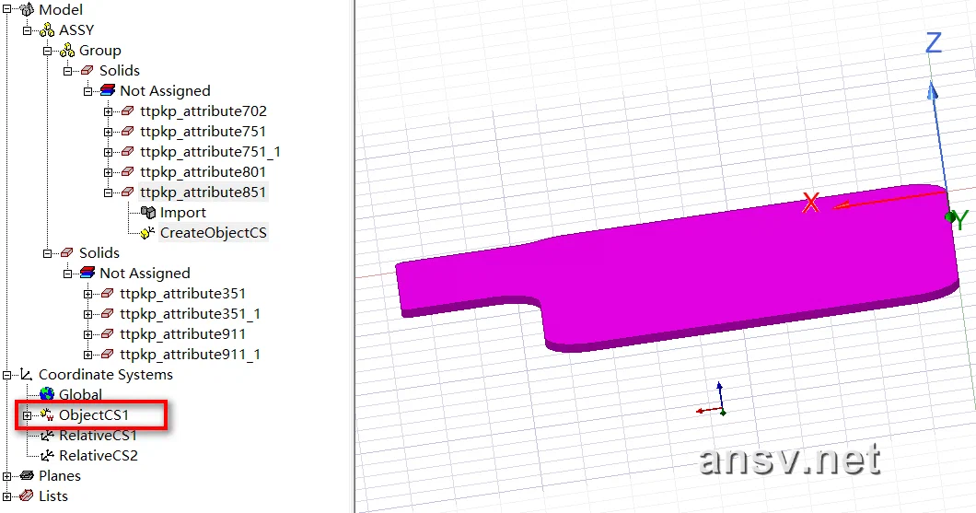Viewport: 976px width, 513px height.
Task: Select ObjectCS1 coordinate system
Action: click(94, 414)
